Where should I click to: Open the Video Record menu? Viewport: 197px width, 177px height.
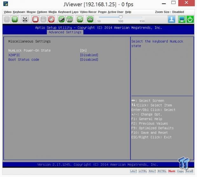(88, 12)
